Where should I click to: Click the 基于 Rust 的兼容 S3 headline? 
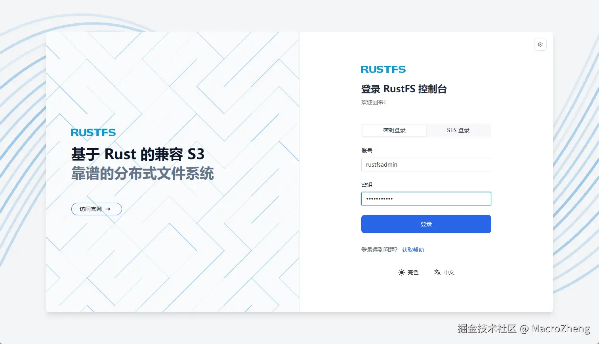138,154
